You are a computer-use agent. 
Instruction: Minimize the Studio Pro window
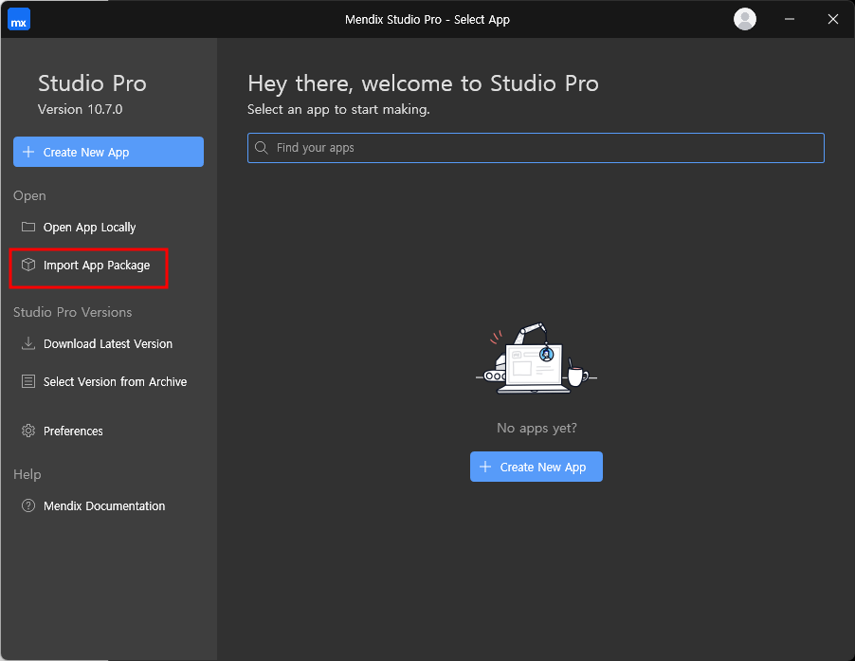pos(789,20)
